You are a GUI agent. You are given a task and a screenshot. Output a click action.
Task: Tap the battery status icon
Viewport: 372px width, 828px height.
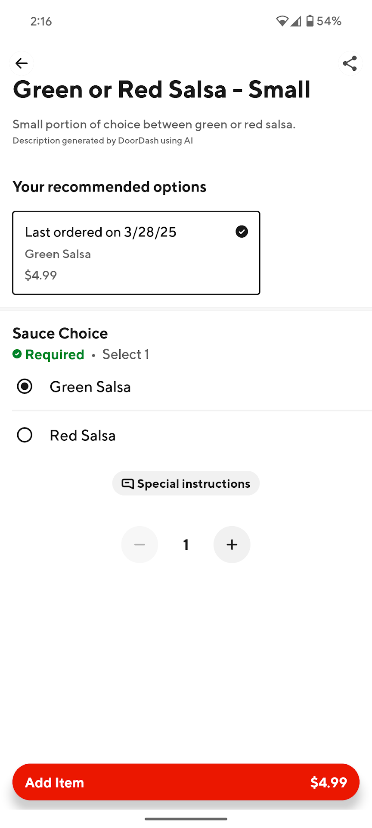310,21
